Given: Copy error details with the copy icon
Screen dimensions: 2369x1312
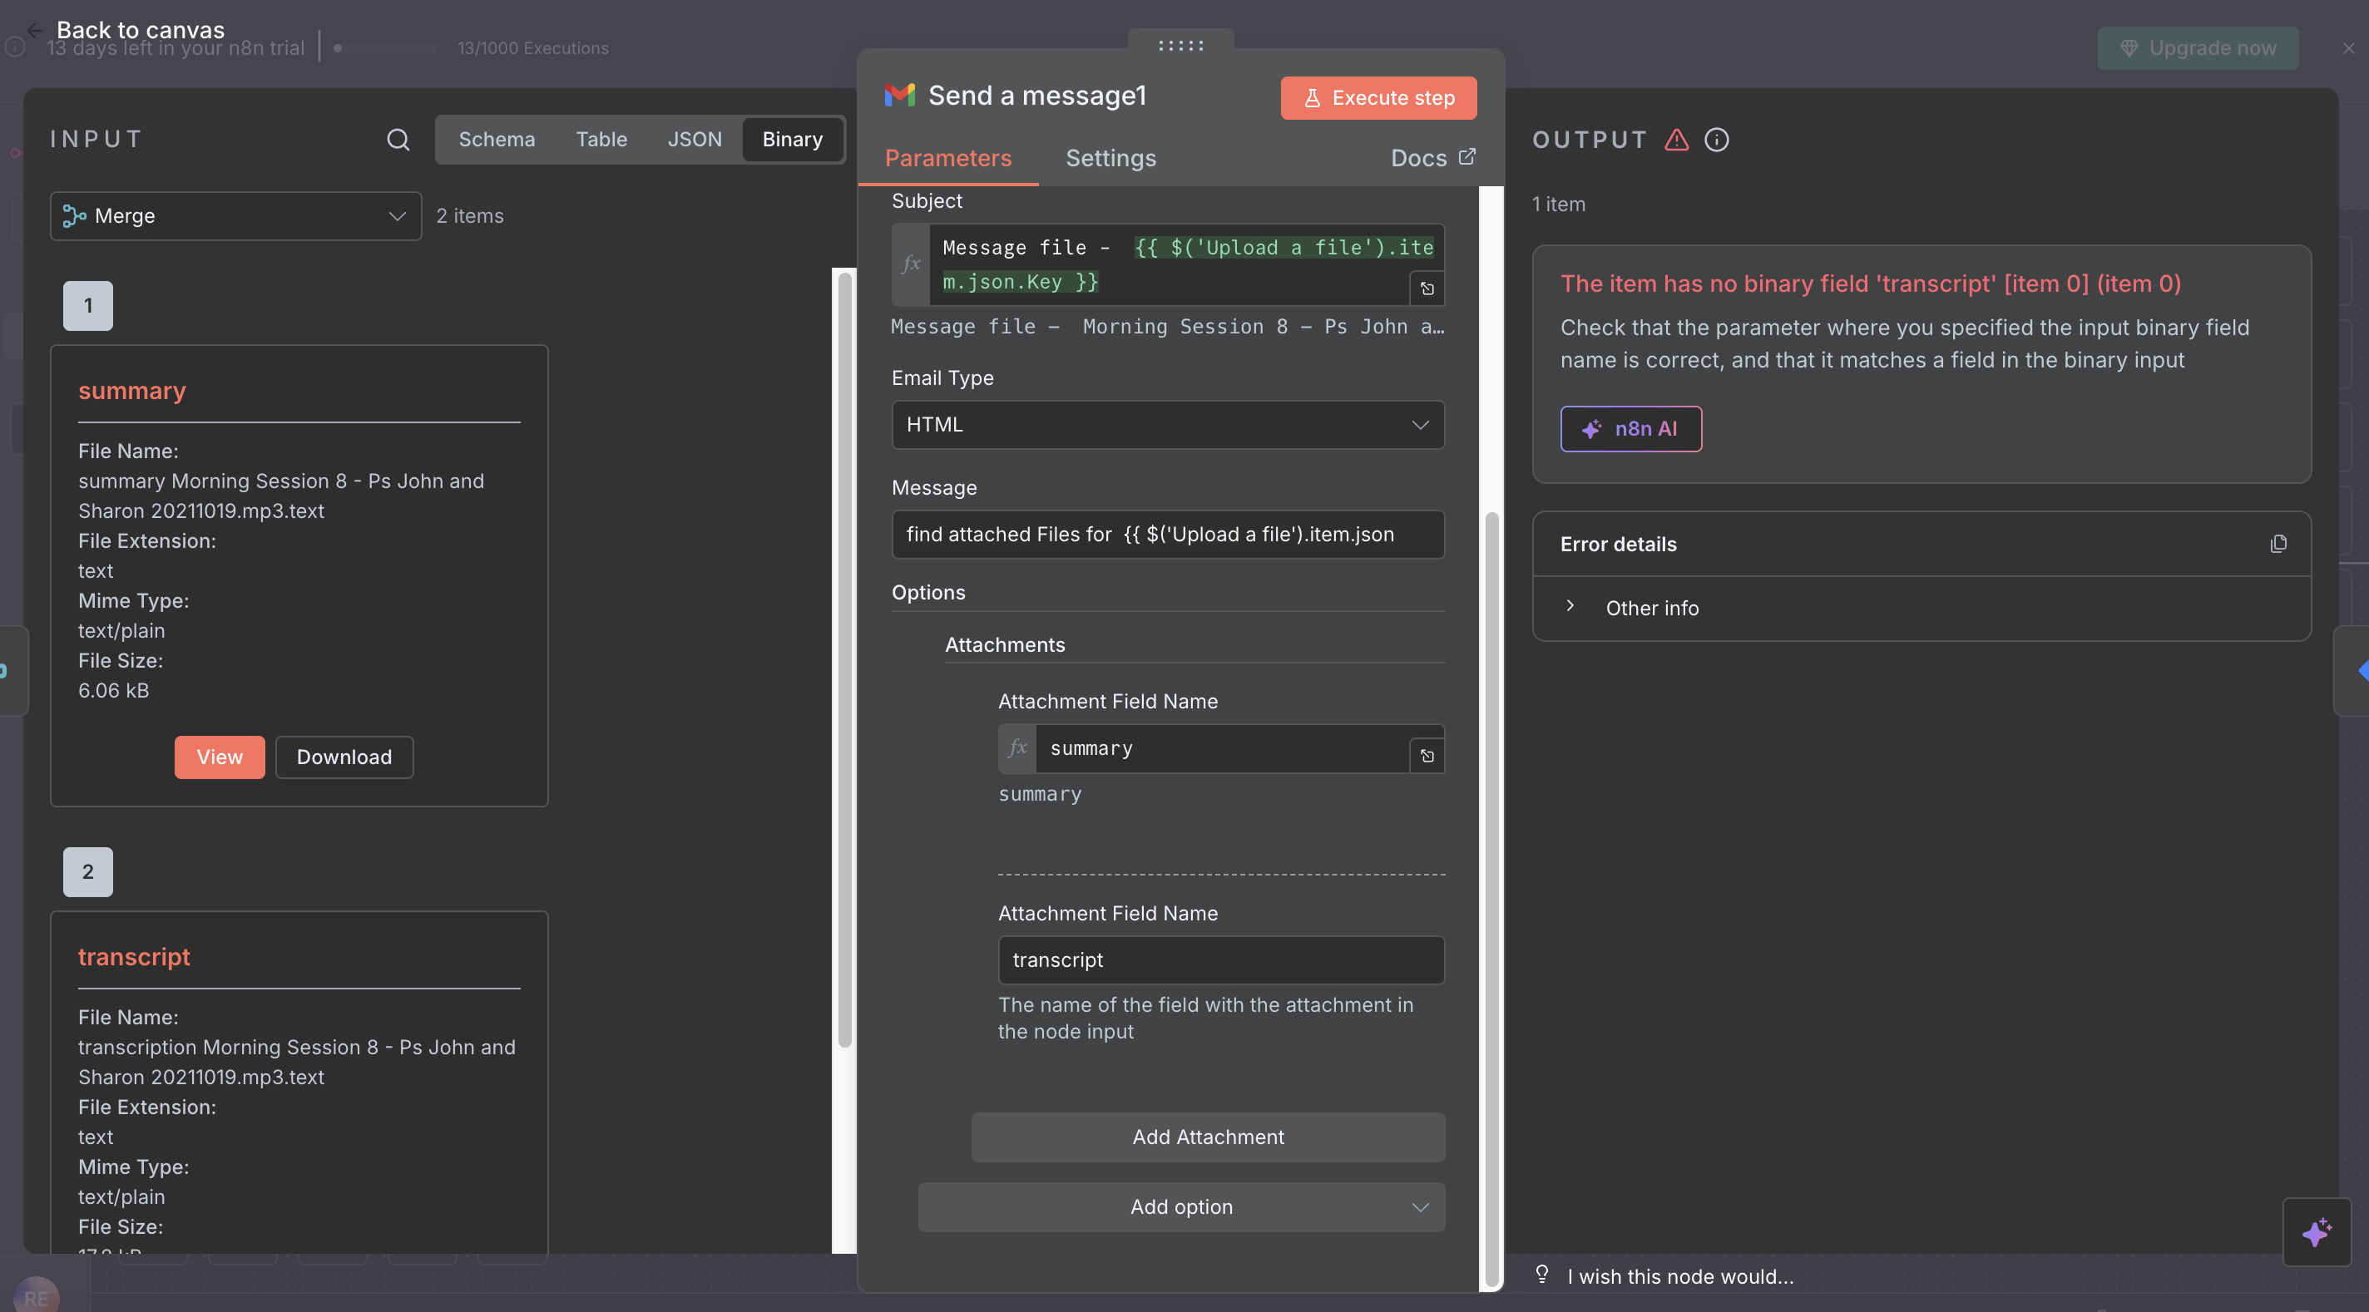Looking at the screenshot, I should (2278, 544).
